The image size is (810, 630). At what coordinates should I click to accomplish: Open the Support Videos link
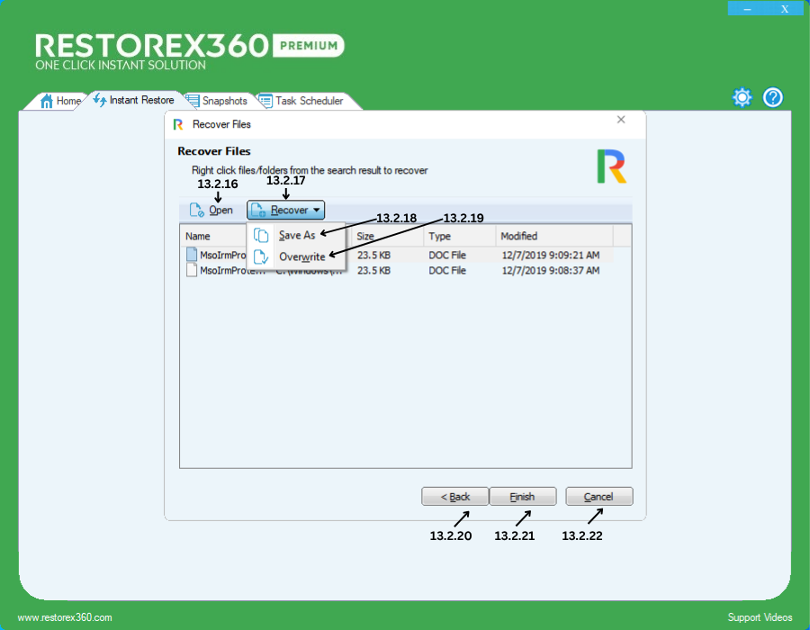760,617
